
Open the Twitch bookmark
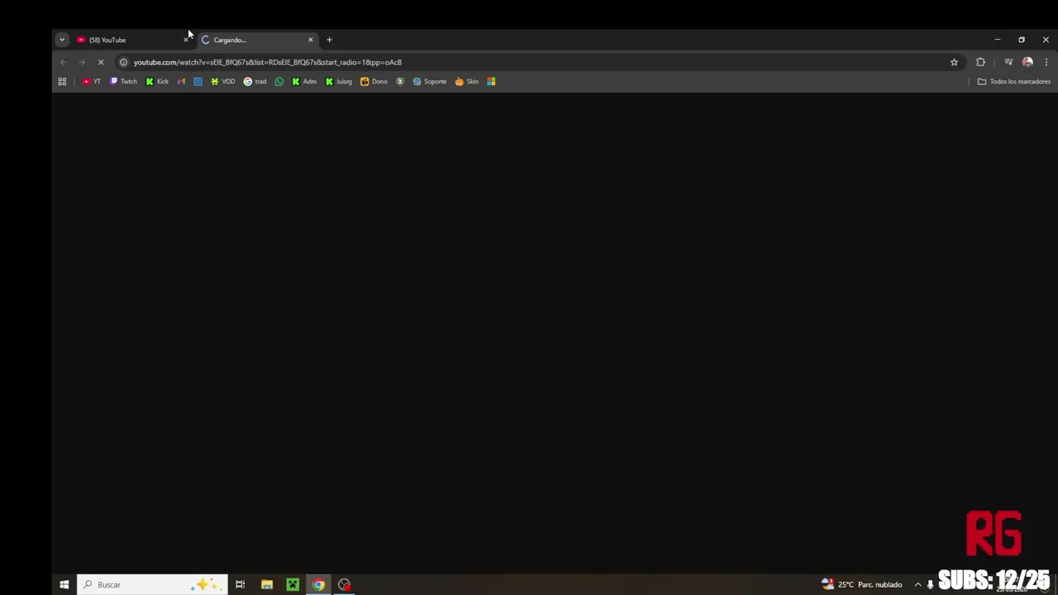(x=124, y=81)
